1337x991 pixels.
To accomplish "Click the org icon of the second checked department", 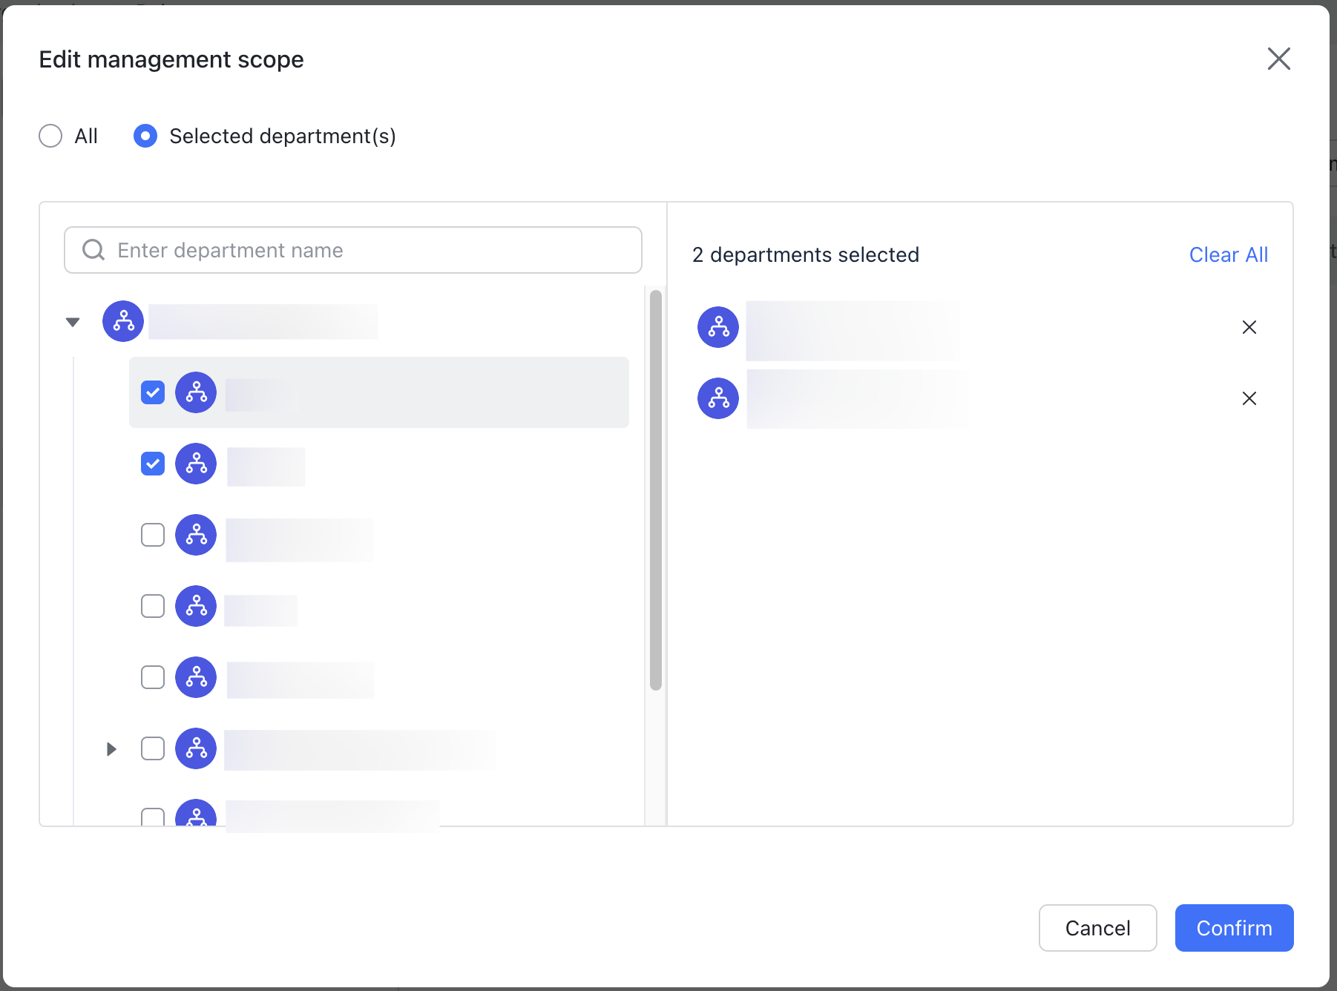I will [x=195, y=464].
